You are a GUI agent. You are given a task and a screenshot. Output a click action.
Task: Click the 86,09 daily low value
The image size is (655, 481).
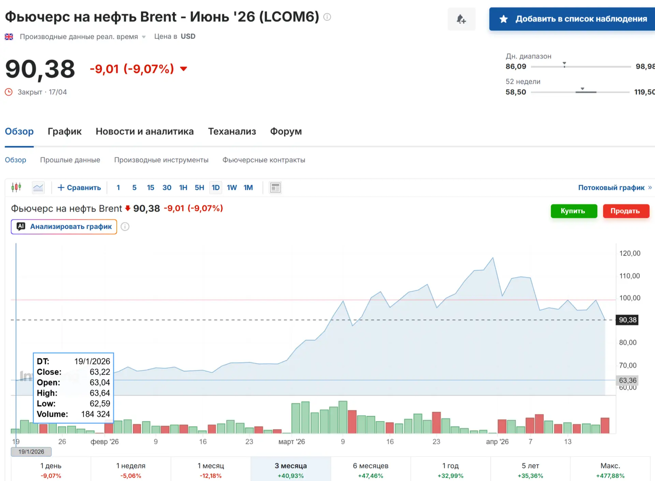coord(516,66)
